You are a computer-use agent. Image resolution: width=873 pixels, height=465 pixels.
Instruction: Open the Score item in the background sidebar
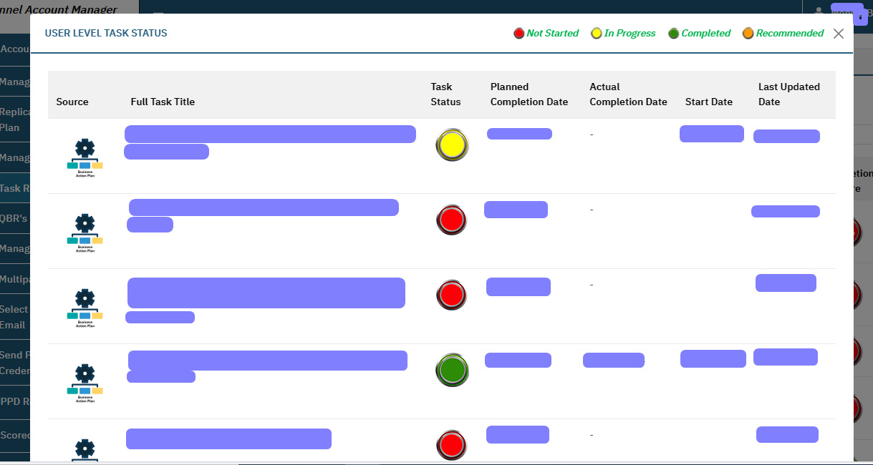pyautogui.click(x=15, y=435)
